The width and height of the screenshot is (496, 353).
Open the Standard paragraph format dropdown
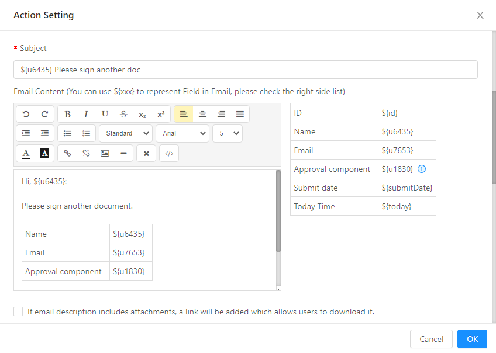[x=126, y=133]
